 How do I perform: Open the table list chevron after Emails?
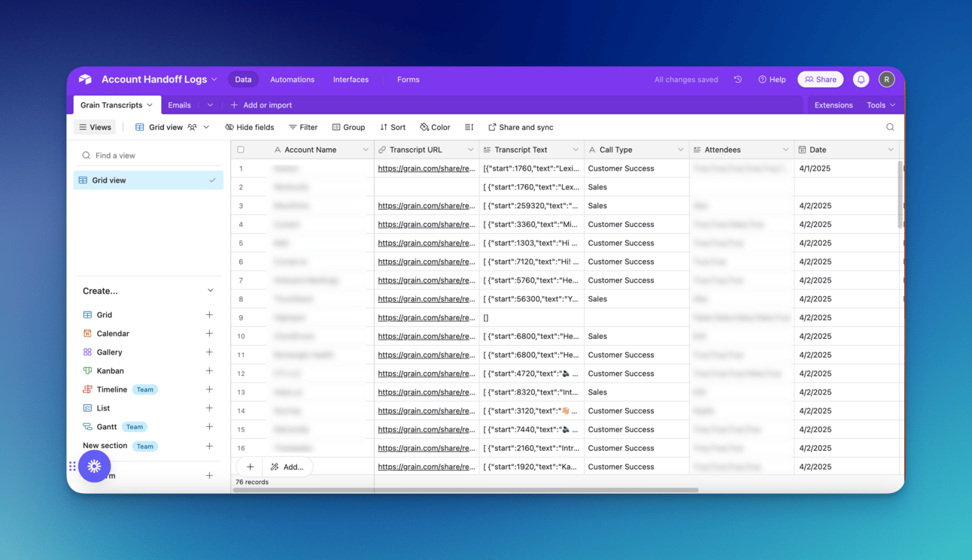pos(210,105)
